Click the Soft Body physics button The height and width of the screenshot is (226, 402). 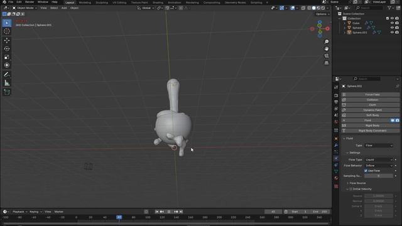pos(370,116)
